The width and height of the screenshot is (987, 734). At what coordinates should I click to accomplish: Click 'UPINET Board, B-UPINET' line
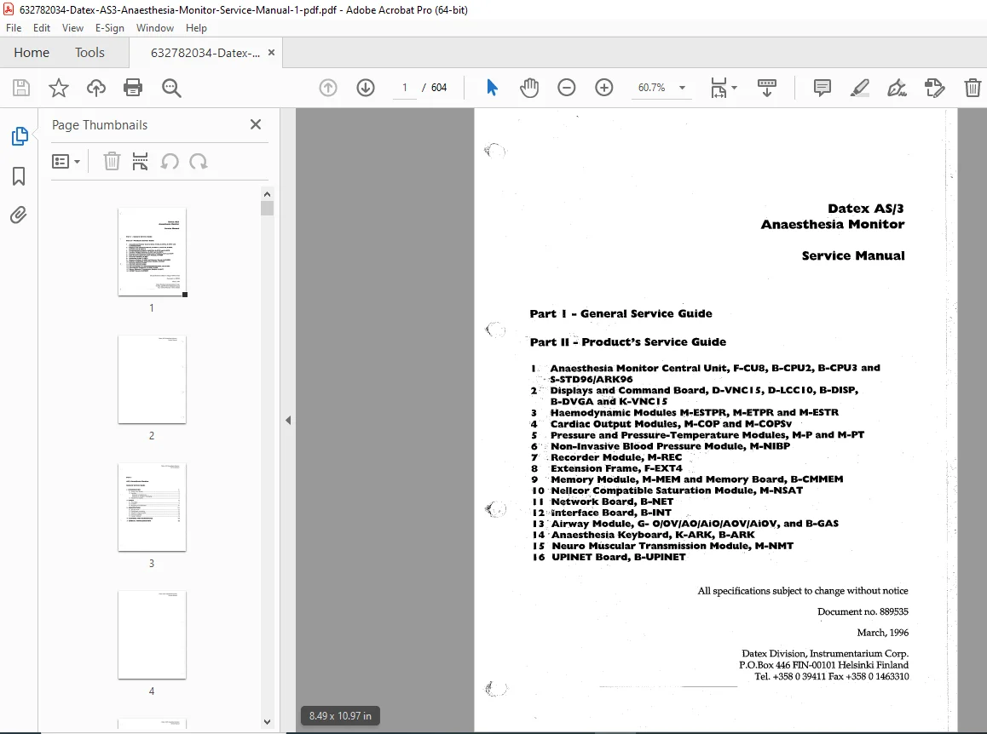(x=618, y=557)
